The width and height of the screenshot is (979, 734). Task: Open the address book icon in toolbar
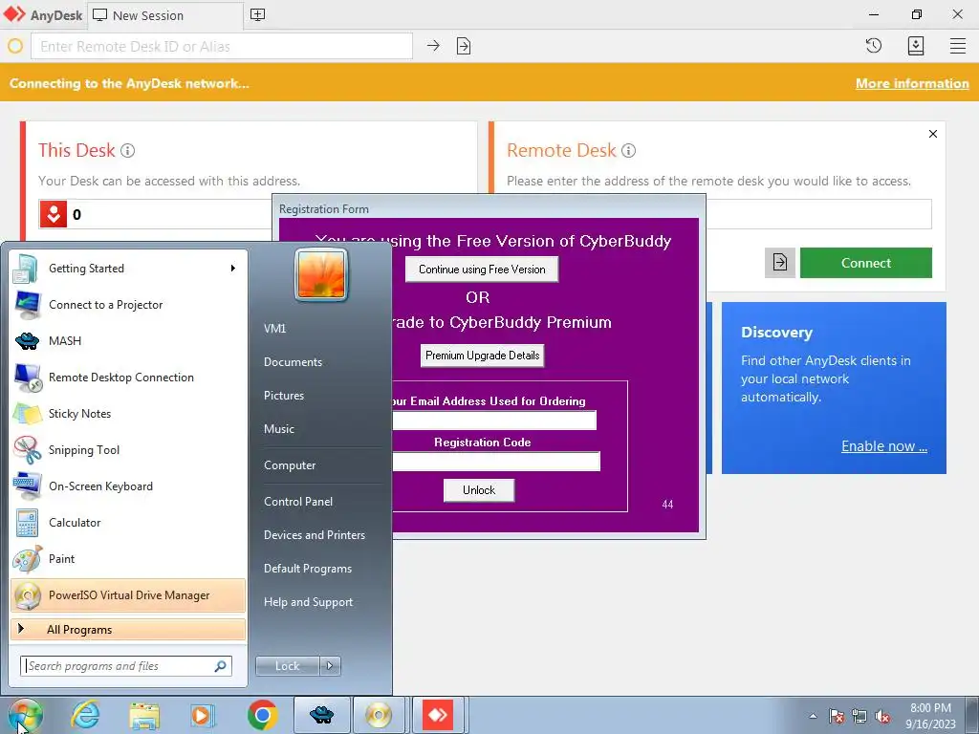(x=915, y=46)
